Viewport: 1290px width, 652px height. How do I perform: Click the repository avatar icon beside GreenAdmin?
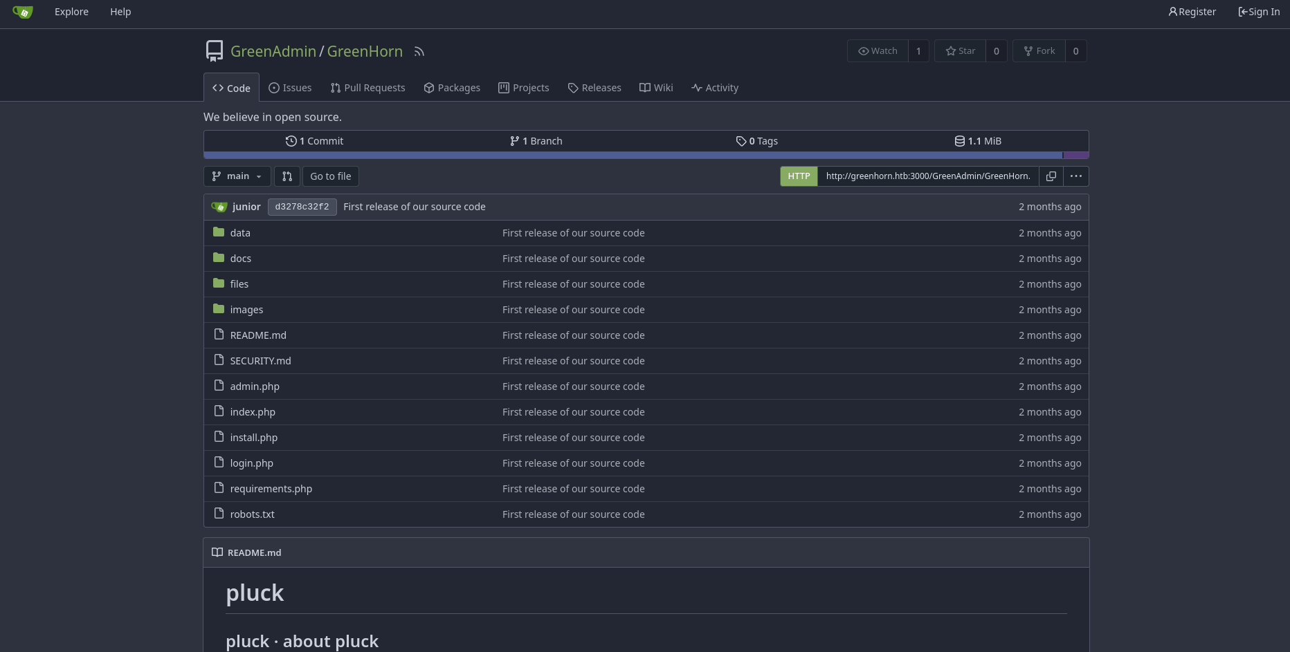click(x=215, y=51)
